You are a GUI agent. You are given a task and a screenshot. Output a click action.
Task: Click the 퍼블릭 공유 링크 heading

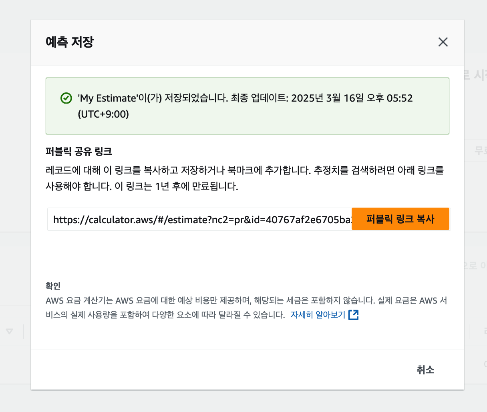[79, 152]
